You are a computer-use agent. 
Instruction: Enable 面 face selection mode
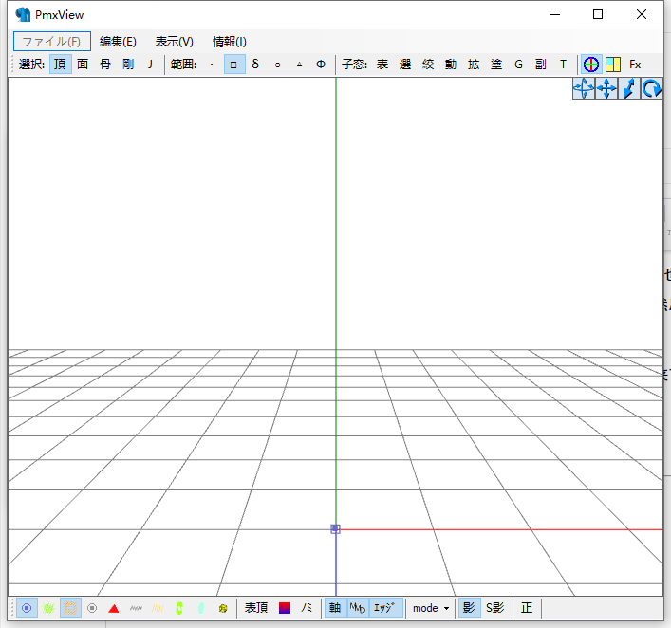83,65
